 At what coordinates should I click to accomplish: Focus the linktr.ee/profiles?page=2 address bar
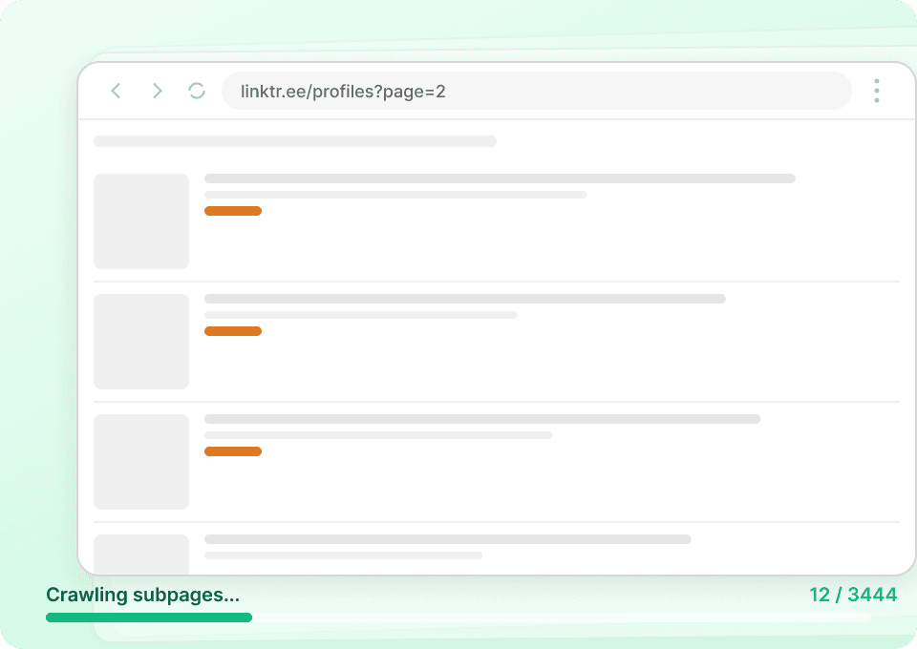(536, 91)
